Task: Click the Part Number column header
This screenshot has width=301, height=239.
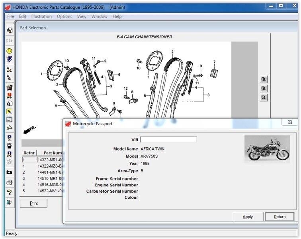Action: tap(50, 153)
